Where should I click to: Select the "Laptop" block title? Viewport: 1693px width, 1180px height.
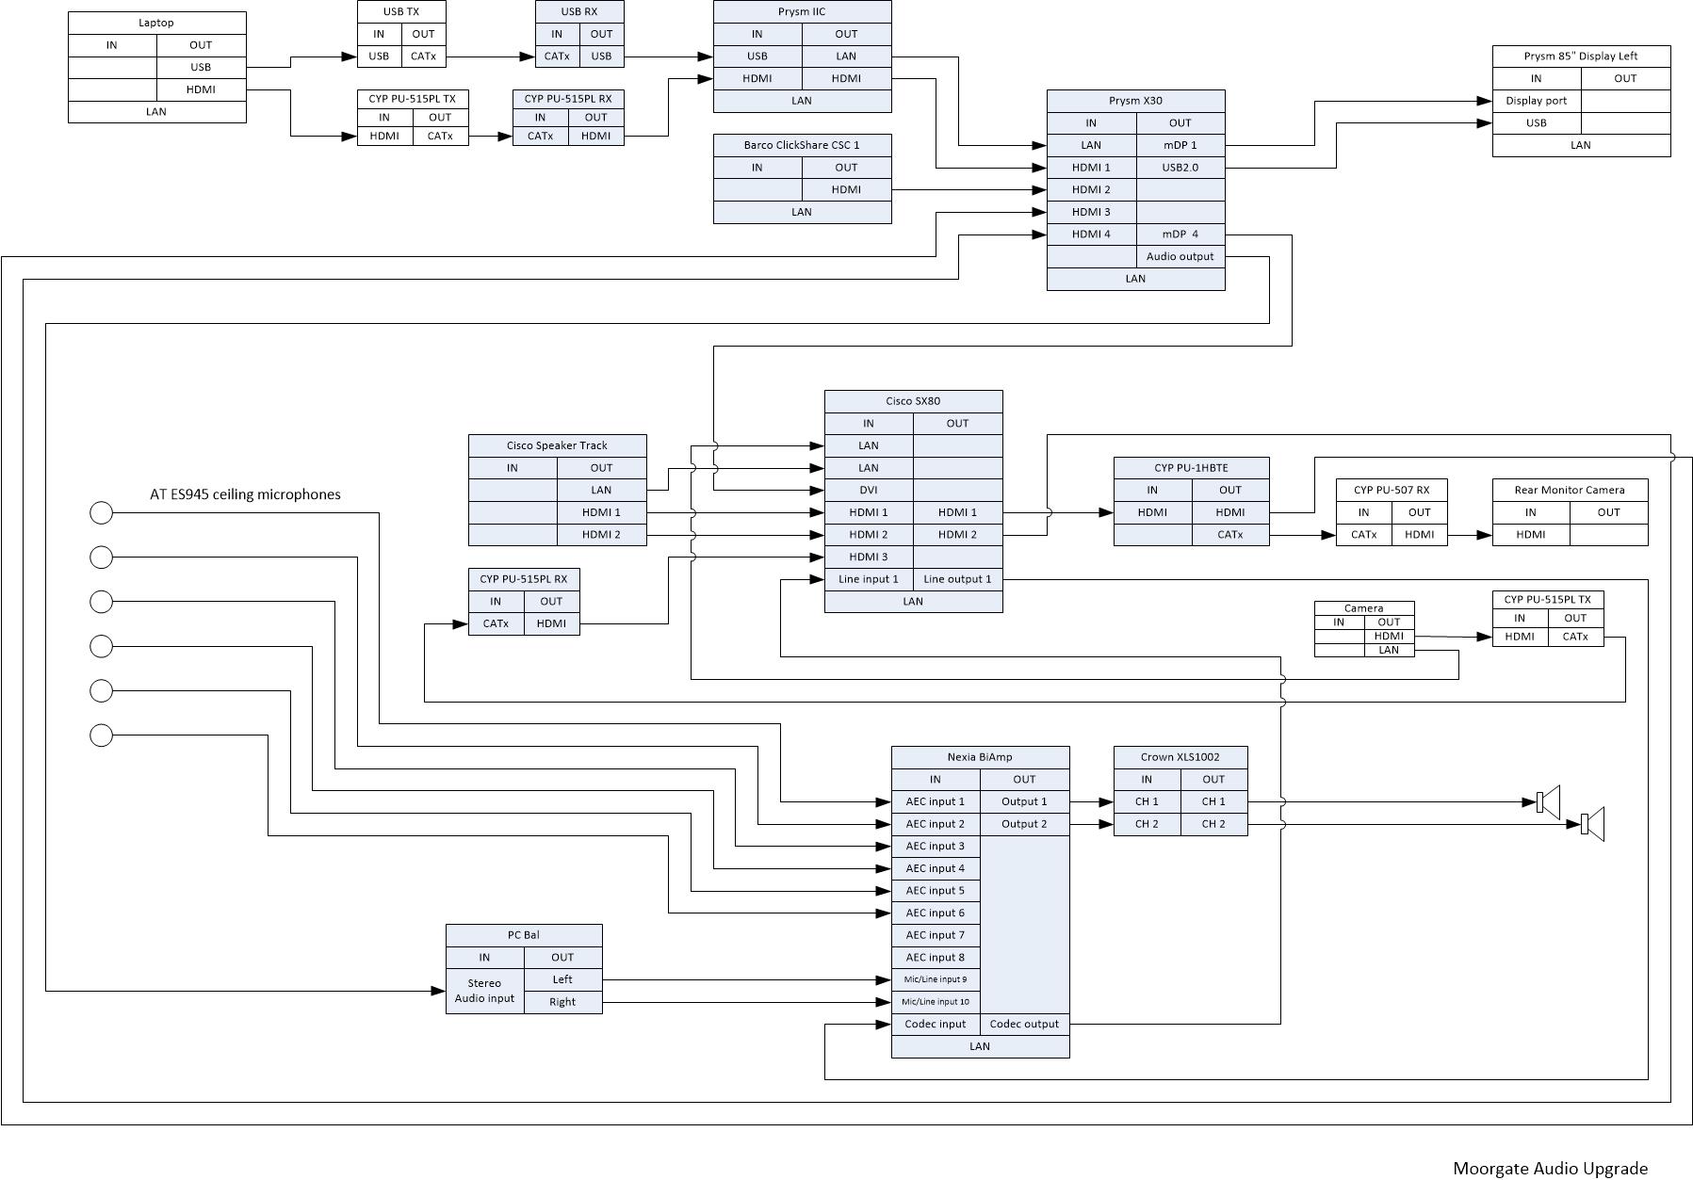pyautogui.click(x=156, y=23)
